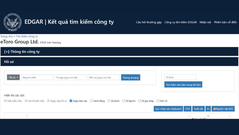
Task: Toggle the Kiểu biểu mẫu checkbox
Action: point(5,101)
